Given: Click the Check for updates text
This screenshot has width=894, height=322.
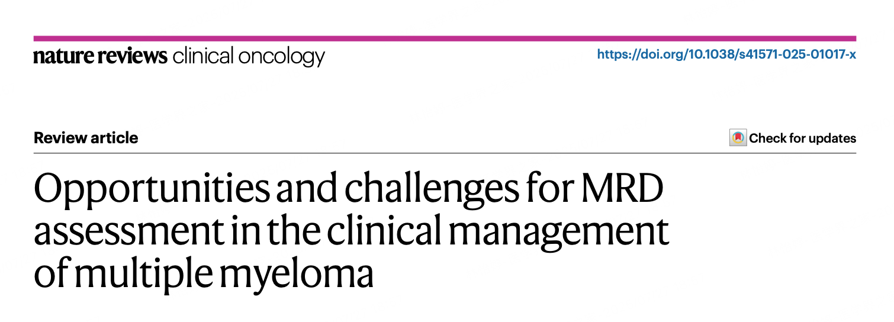Looking at the screenshot, I should 802,139.
